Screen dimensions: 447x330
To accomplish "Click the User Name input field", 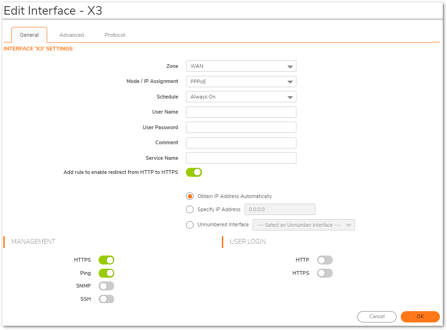I will click(x=241, y=112).
